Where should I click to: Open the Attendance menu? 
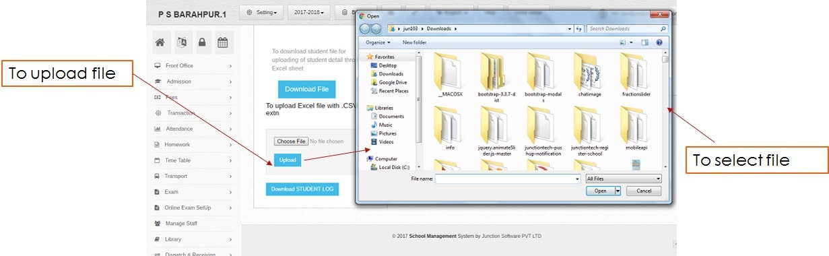pyautogui.click(x=193, y=129)
